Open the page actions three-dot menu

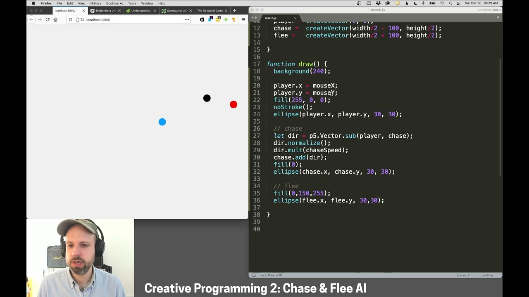(187, 19)
